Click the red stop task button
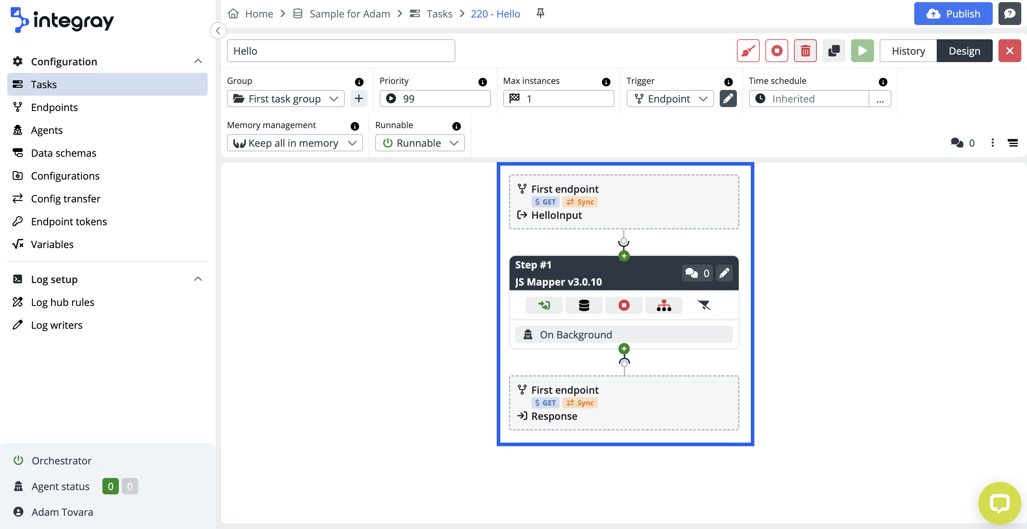This screenshot has height=529, width=1027. click(776, 51)
